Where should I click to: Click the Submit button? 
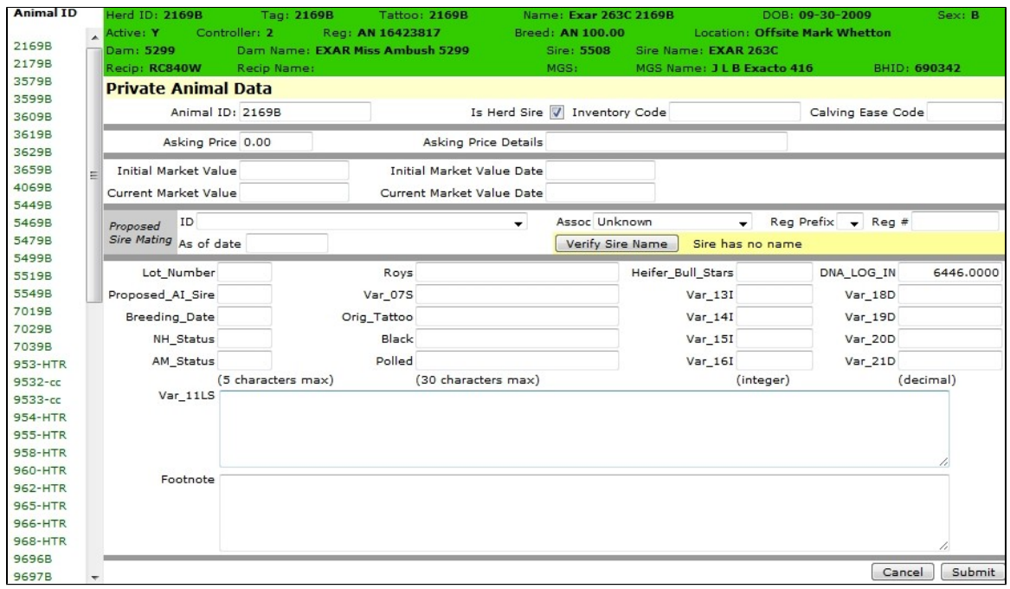click(x=973, y=572)
